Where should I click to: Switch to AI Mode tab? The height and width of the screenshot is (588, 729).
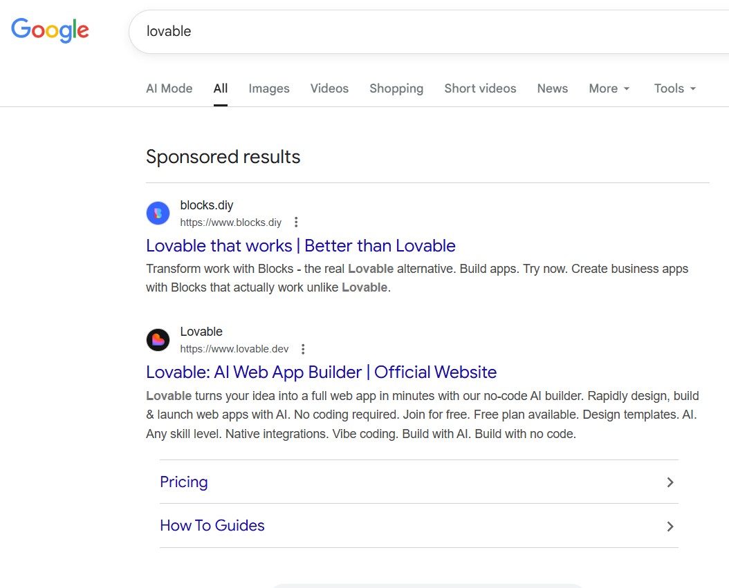pyautogui.click(x=169, y=88)
